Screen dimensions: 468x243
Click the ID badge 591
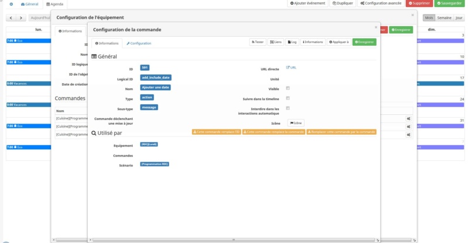click(x=145, y=68)
